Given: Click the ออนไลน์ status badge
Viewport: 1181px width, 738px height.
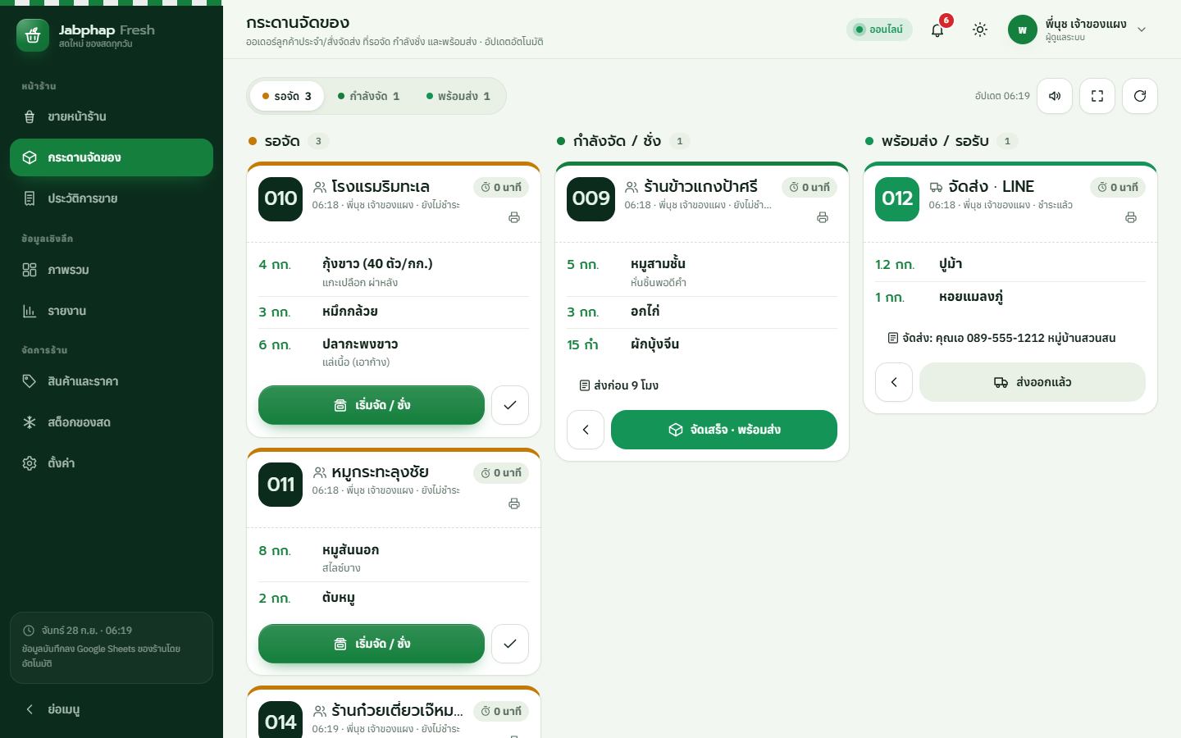Looking at the screenshot, I should pyautogui.click(x=879, y=30).
